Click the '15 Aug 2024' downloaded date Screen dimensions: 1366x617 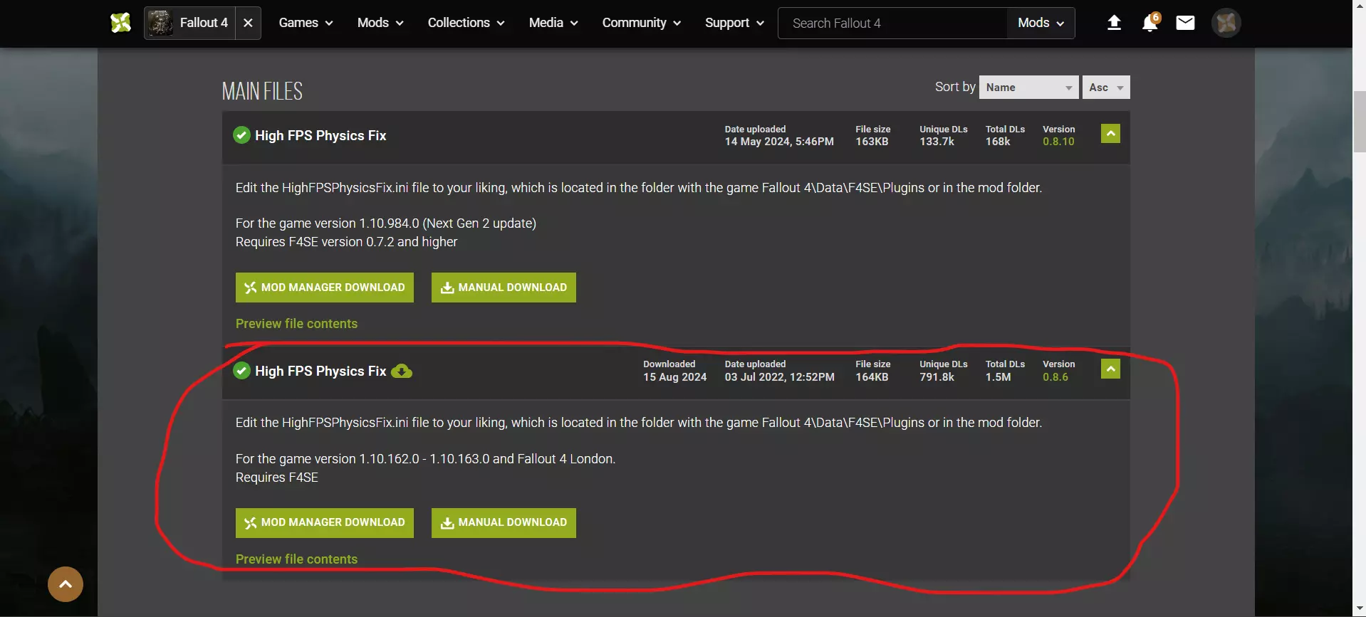click(675, 377)
